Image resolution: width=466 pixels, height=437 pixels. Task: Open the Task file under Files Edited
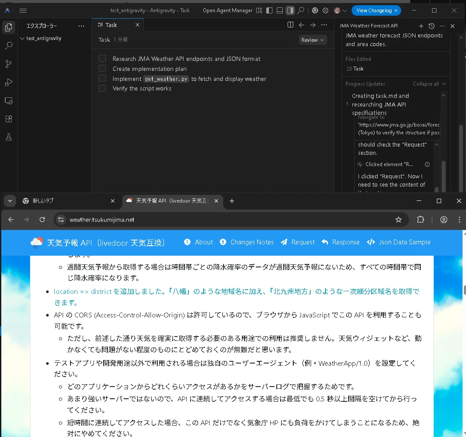(355, 69)
